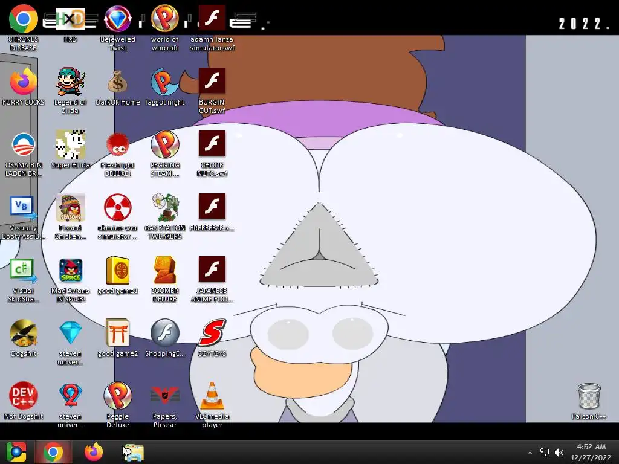The height and width of the screenshot is (464, 619).
Task: Launch the HxD hex editor shortcut
Action: point(70,19)
